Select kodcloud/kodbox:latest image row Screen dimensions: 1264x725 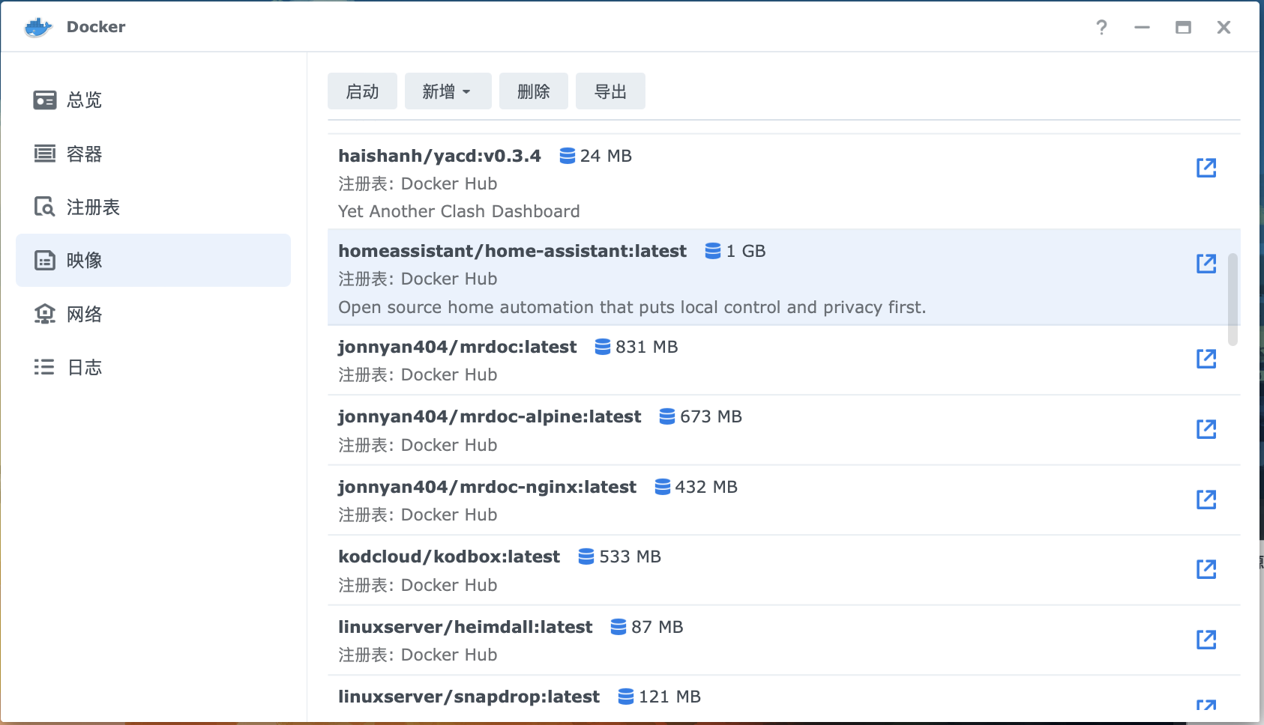tap(783, 570)
